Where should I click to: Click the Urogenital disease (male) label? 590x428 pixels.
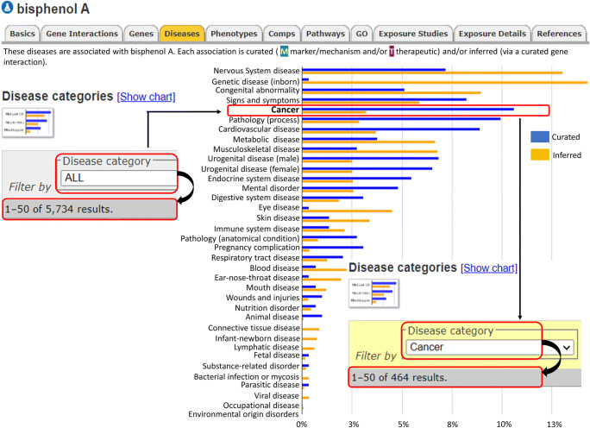[254, 159]
